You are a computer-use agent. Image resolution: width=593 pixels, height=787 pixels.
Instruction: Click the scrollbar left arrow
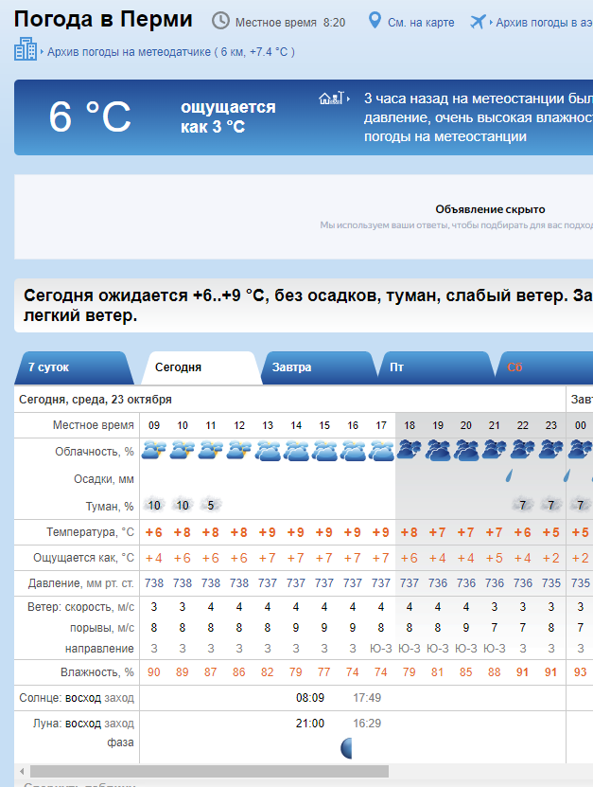click(x=22, y=771)
